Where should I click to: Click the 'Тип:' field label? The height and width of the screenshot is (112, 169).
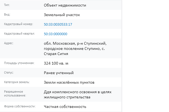click(7, 5)
